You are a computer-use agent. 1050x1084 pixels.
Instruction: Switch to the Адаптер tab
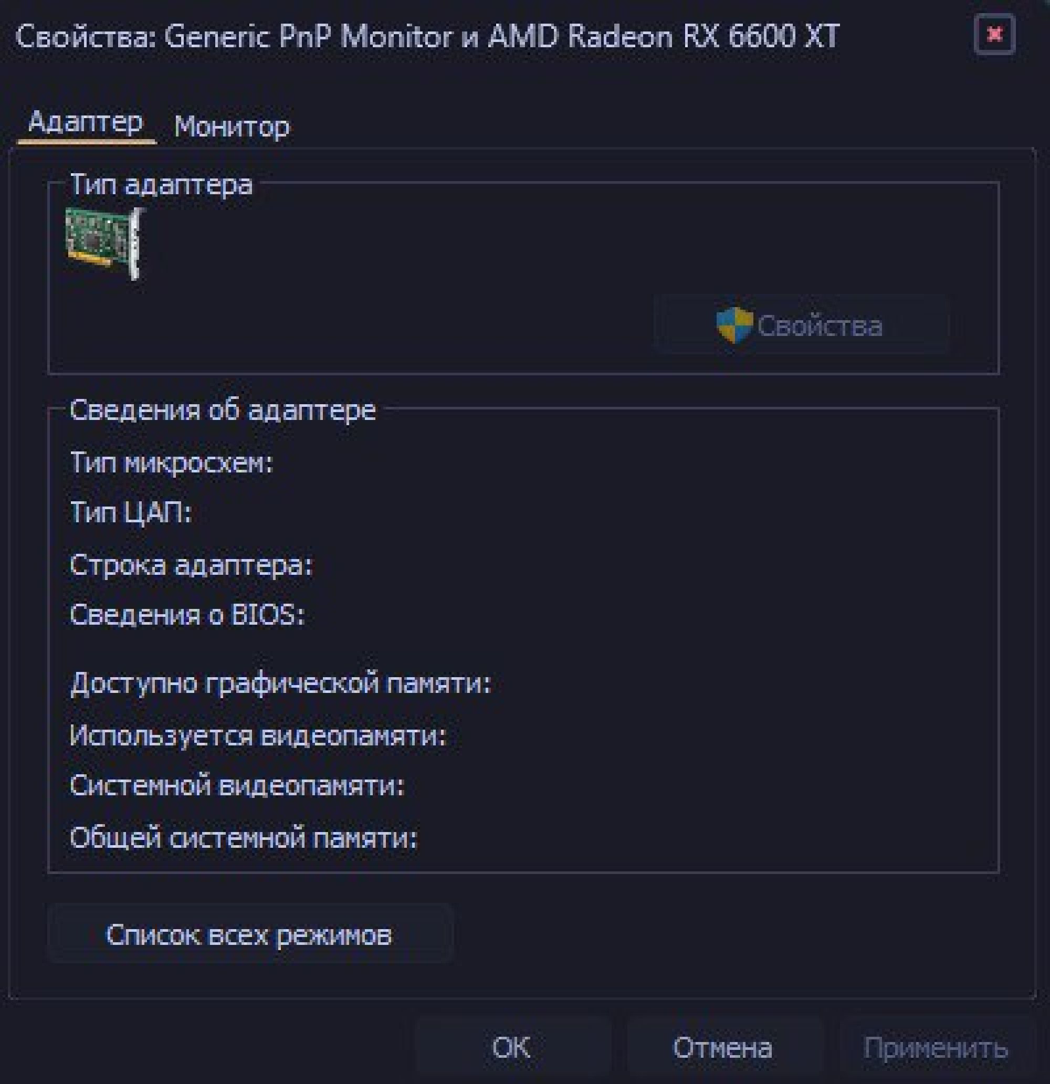[x=86, y=122]
